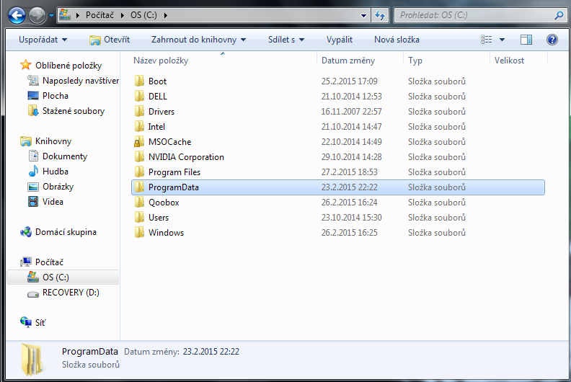Select the Users folder icon
Image resolution: width=571 pixels, height=382 pixels.
click(x=139, y=218)
